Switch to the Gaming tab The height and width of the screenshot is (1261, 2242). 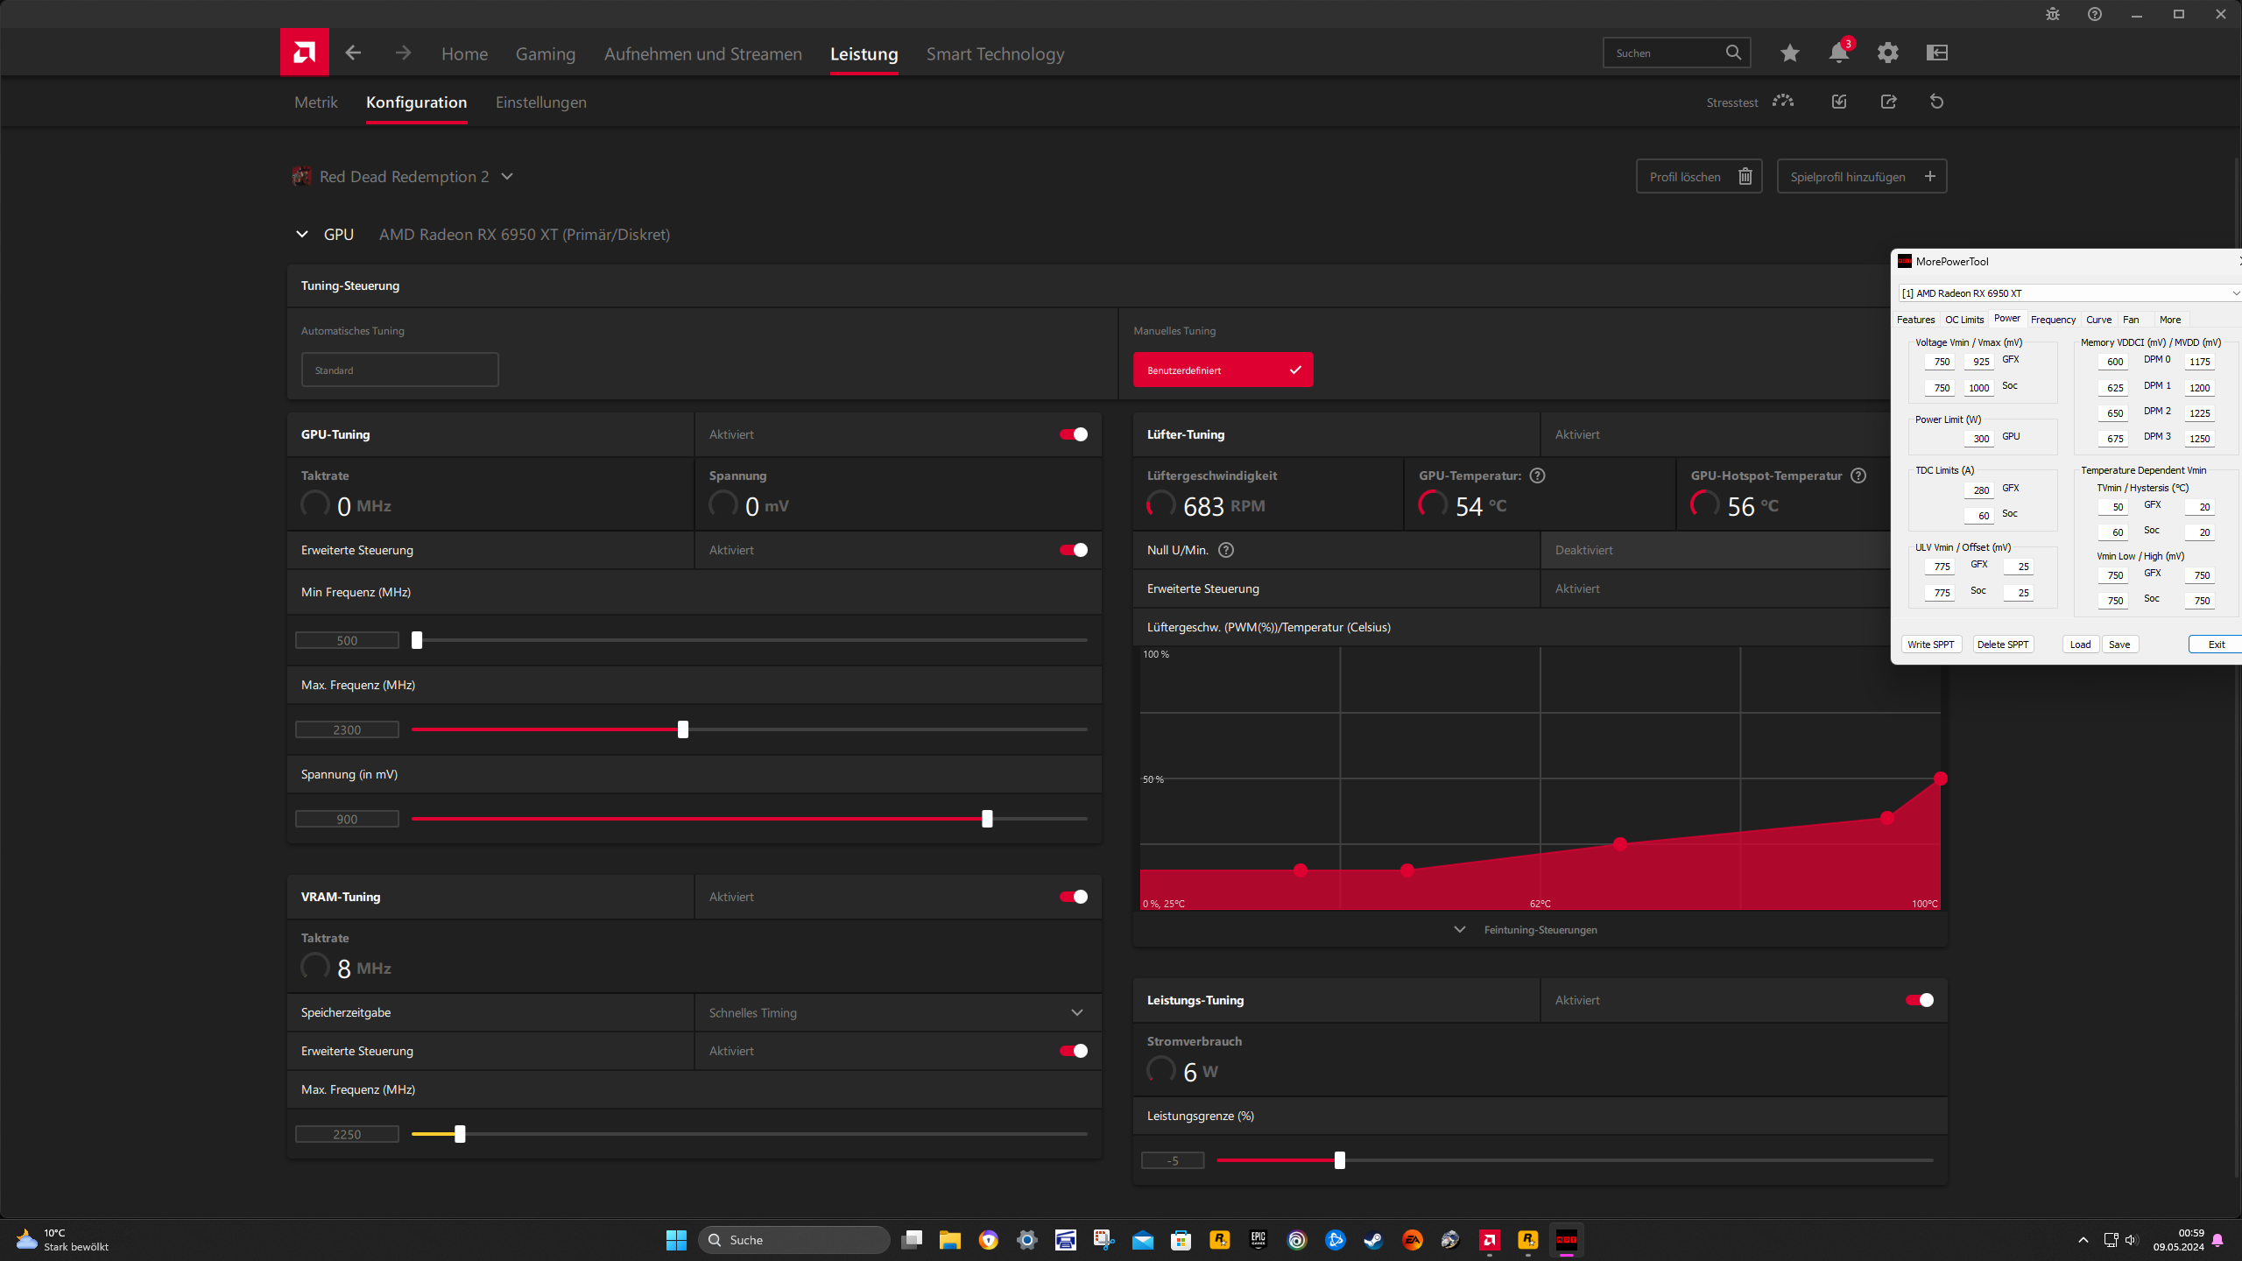coord(545,53)
